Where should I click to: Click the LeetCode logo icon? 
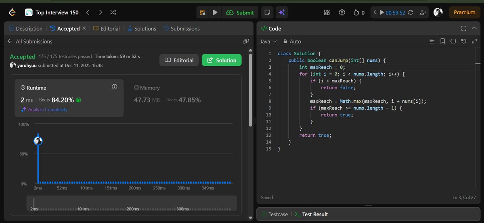point(12,13)
